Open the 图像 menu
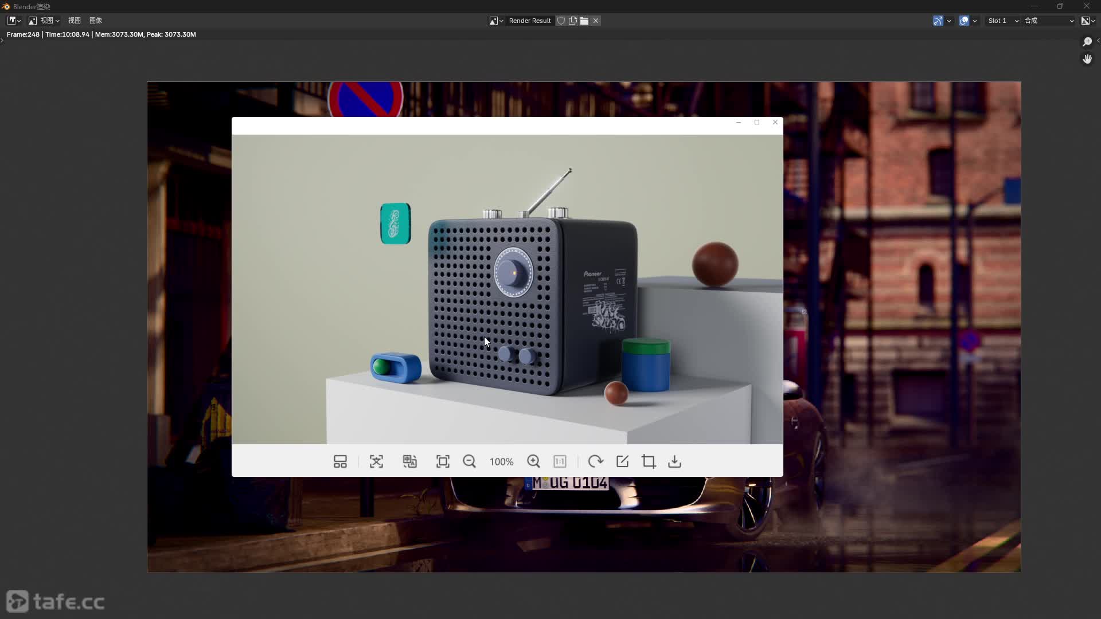1101x619 pixels. click(96, 21)
